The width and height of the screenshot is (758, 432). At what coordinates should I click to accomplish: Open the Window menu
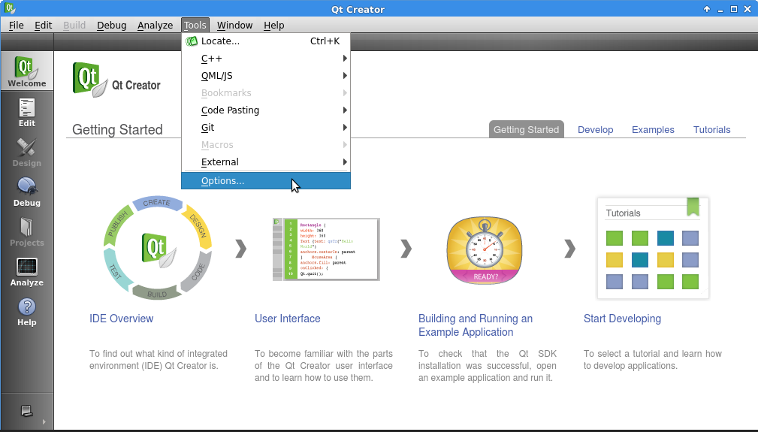234,25
